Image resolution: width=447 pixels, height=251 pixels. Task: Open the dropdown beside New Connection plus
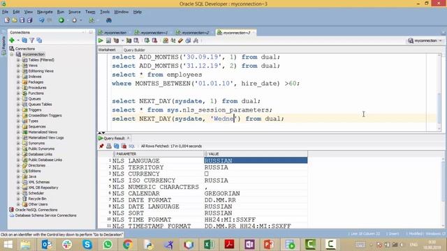(x=18, y=40)
